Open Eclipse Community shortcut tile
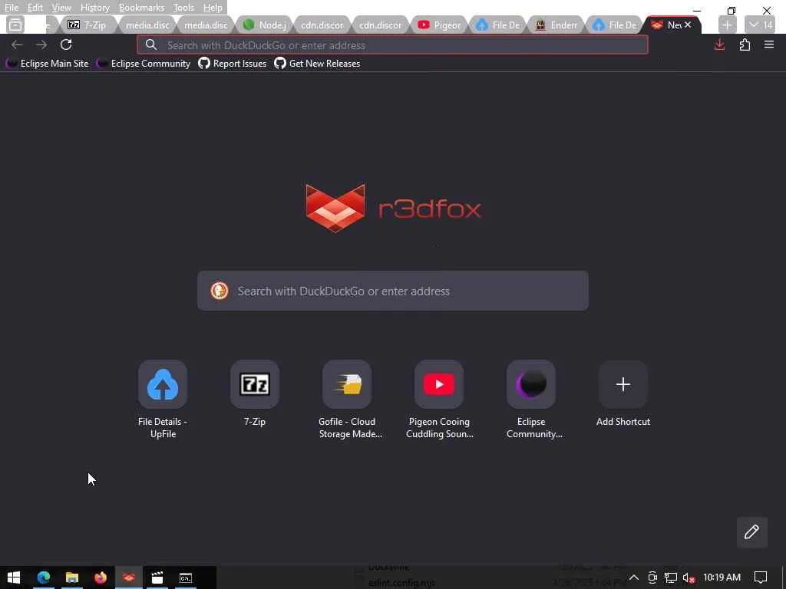 point(531,399)
